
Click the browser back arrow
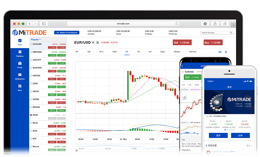point(30,24)
